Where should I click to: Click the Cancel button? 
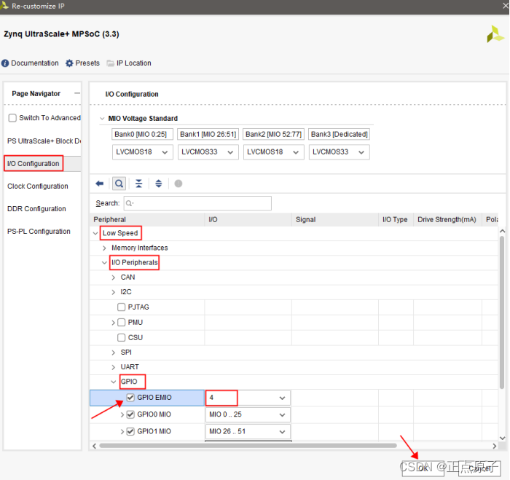(x=479, y=468)
